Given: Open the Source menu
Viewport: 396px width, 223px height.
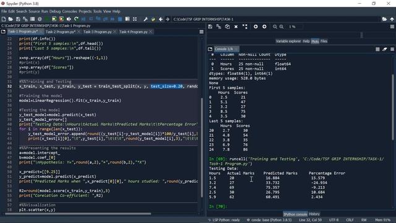Looking at the screenshot, I should 34,11.
